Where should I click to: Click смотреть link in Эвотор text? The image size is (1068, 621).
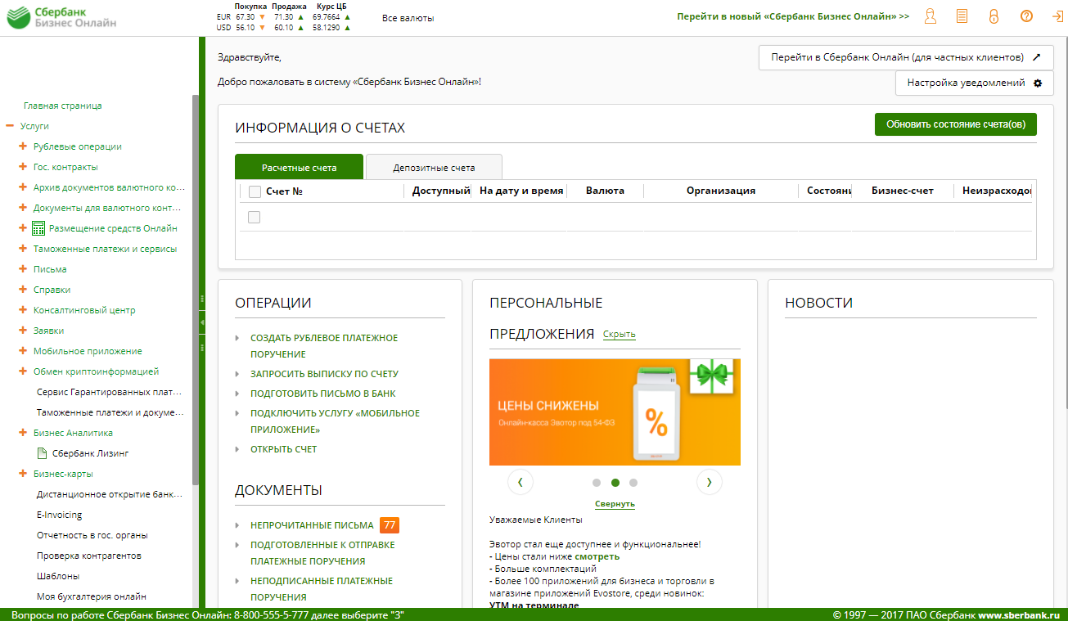[597, 556]
